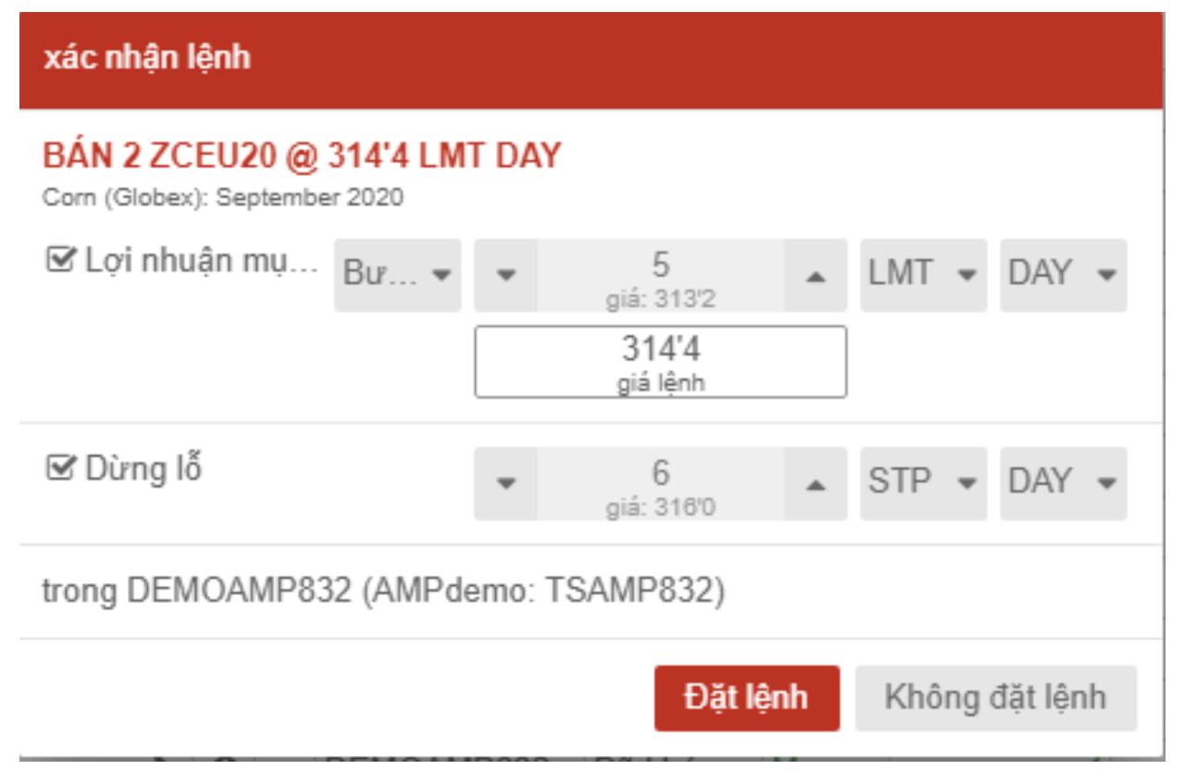
Task: Click the stop loss value 6 field
Action: pyautogui.click(x=660, y=482)
